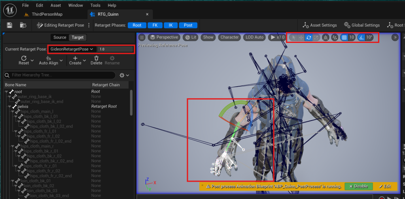Viewport: 405px width, 199px height.
Task: Switch to the Target skeleton view
Action: tap(78, 37)
